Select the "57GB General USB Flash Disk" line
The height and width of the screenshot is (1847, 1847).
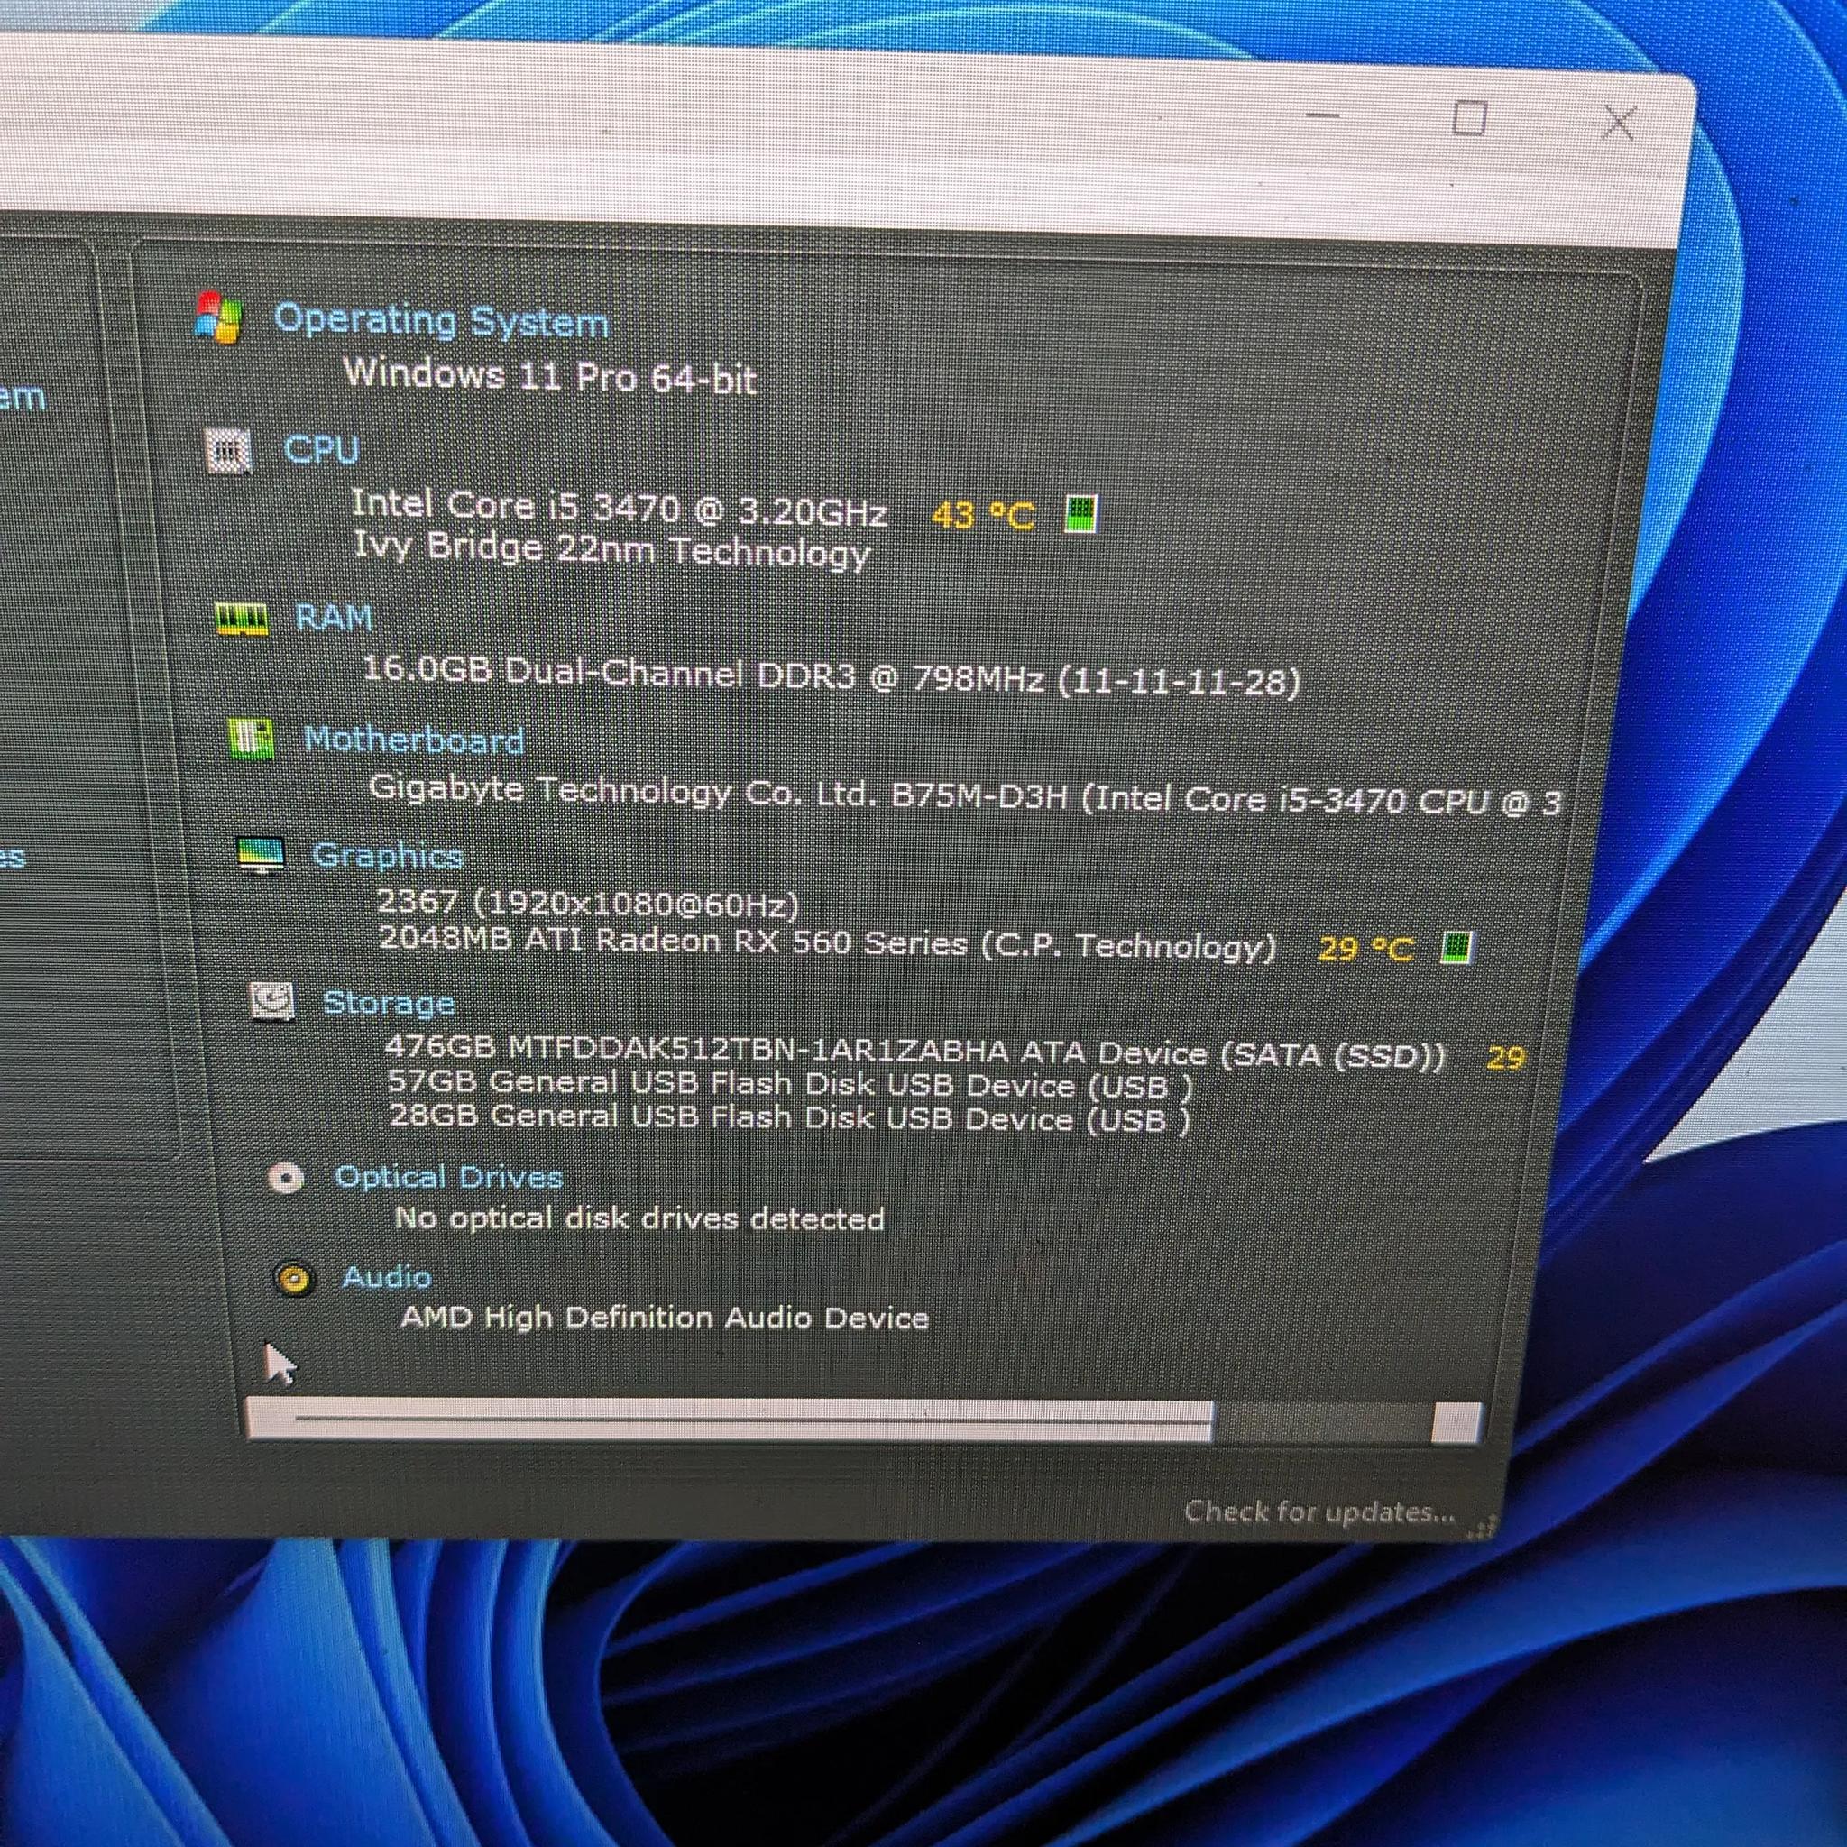coord(791,1084)
